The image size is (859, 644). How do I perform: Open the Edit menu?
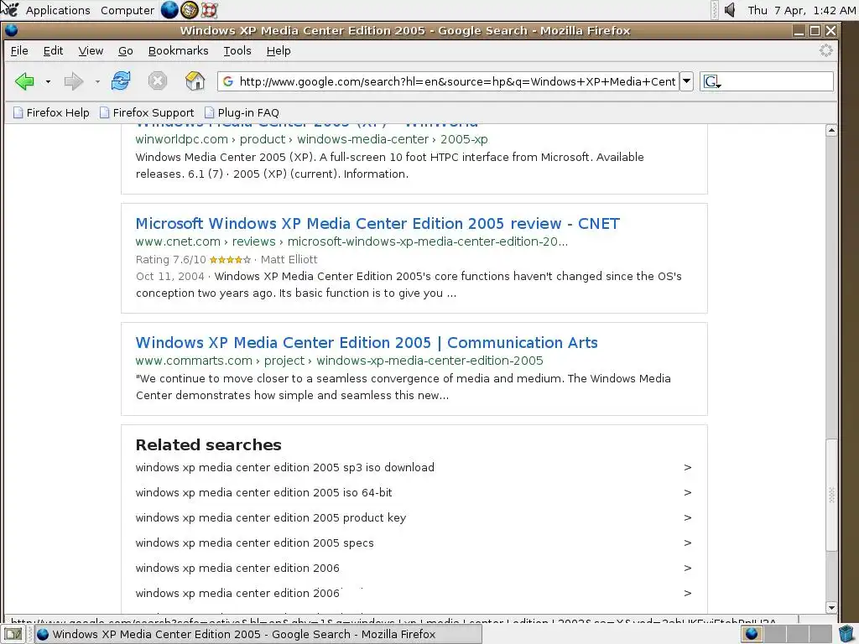pos(53,51)
